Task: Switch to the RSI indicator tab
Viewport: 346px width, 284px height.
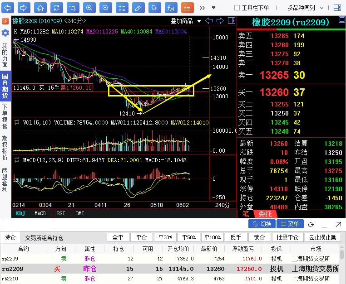Action: tap(61, 213)
